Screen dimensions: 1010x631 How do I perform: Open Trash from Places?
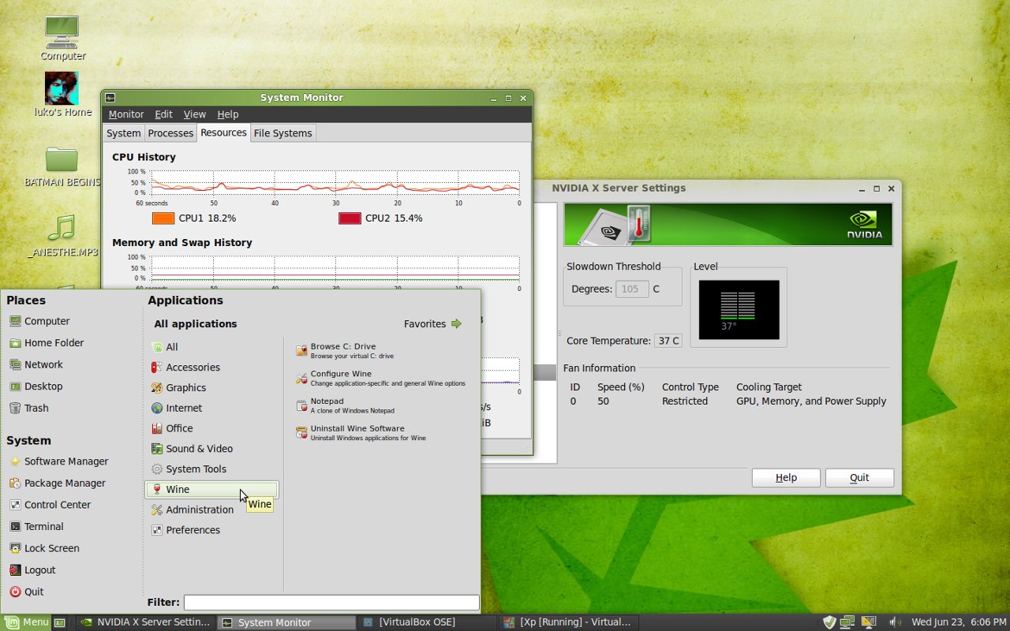(29, 408)
